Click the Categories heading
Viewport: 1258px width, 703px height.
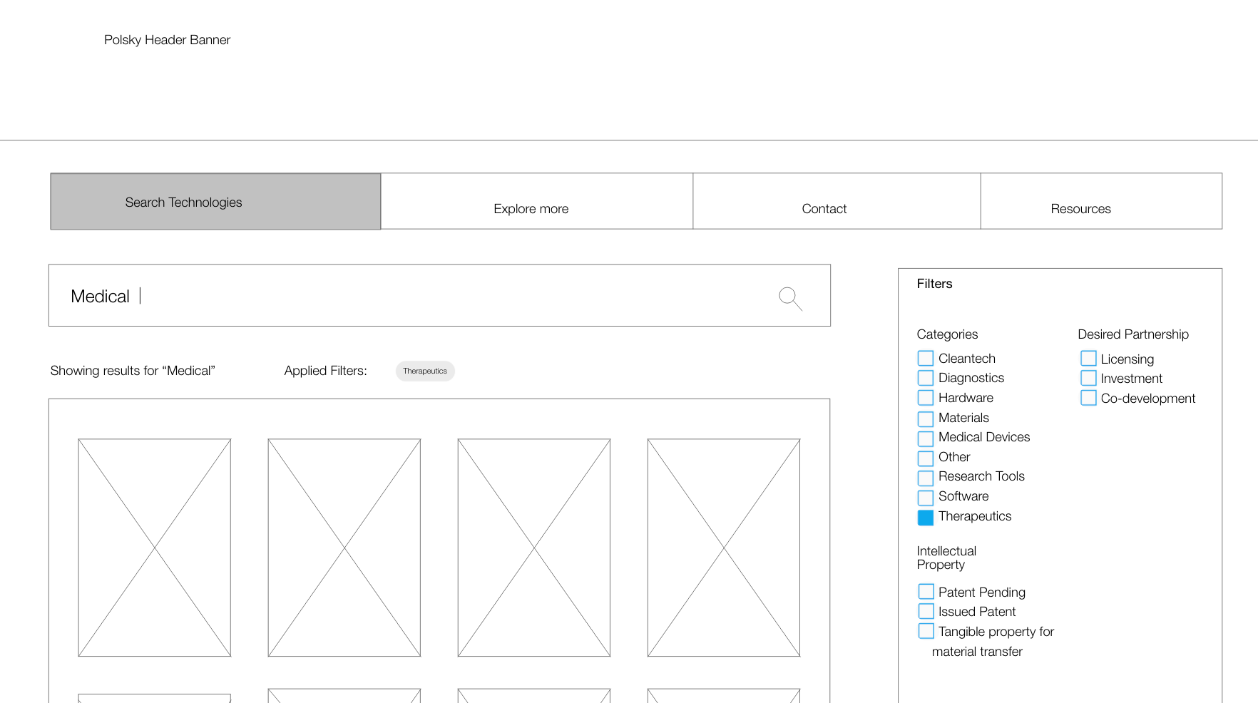point(947,334)
